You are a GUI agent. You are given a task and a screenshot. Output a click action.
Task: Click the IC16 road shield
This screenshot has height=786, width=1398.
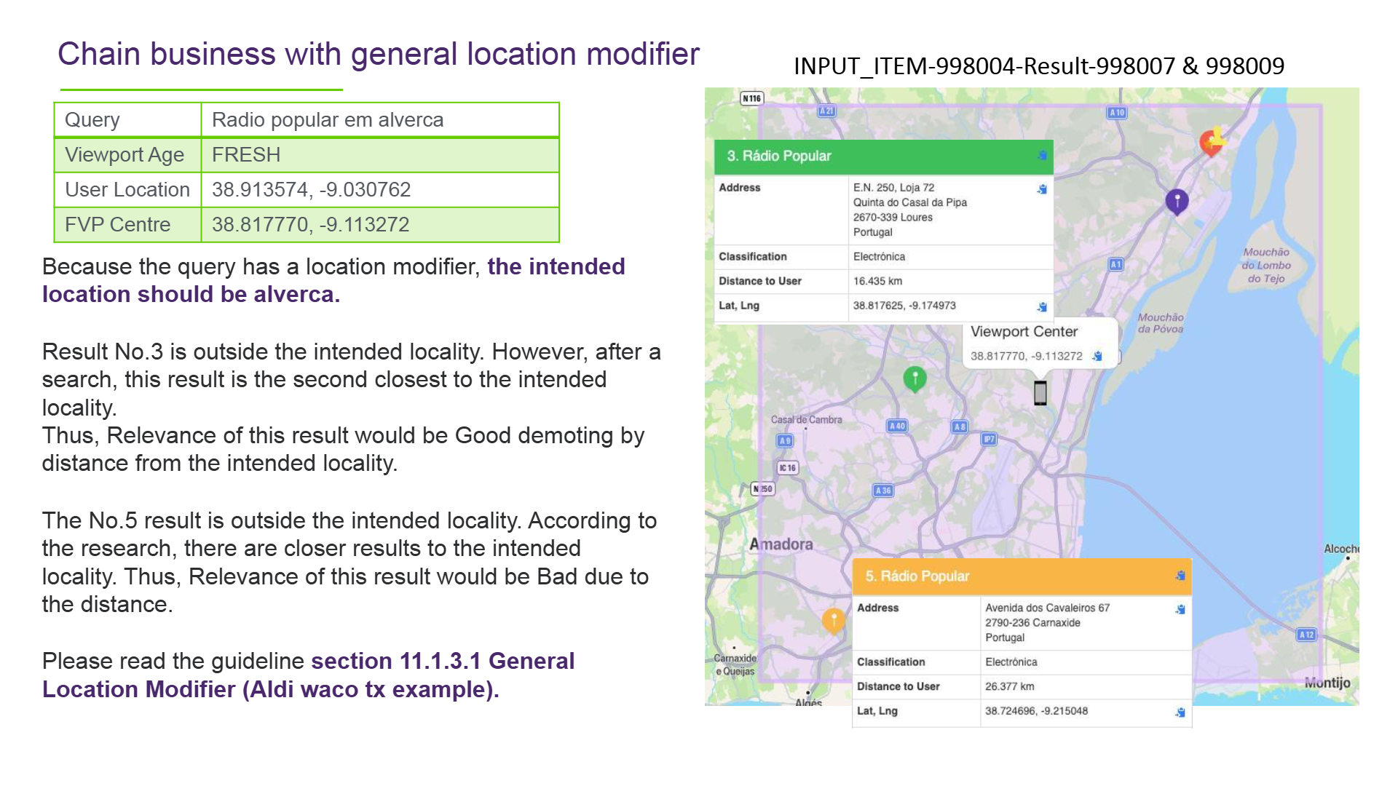(x=787, y=468)
